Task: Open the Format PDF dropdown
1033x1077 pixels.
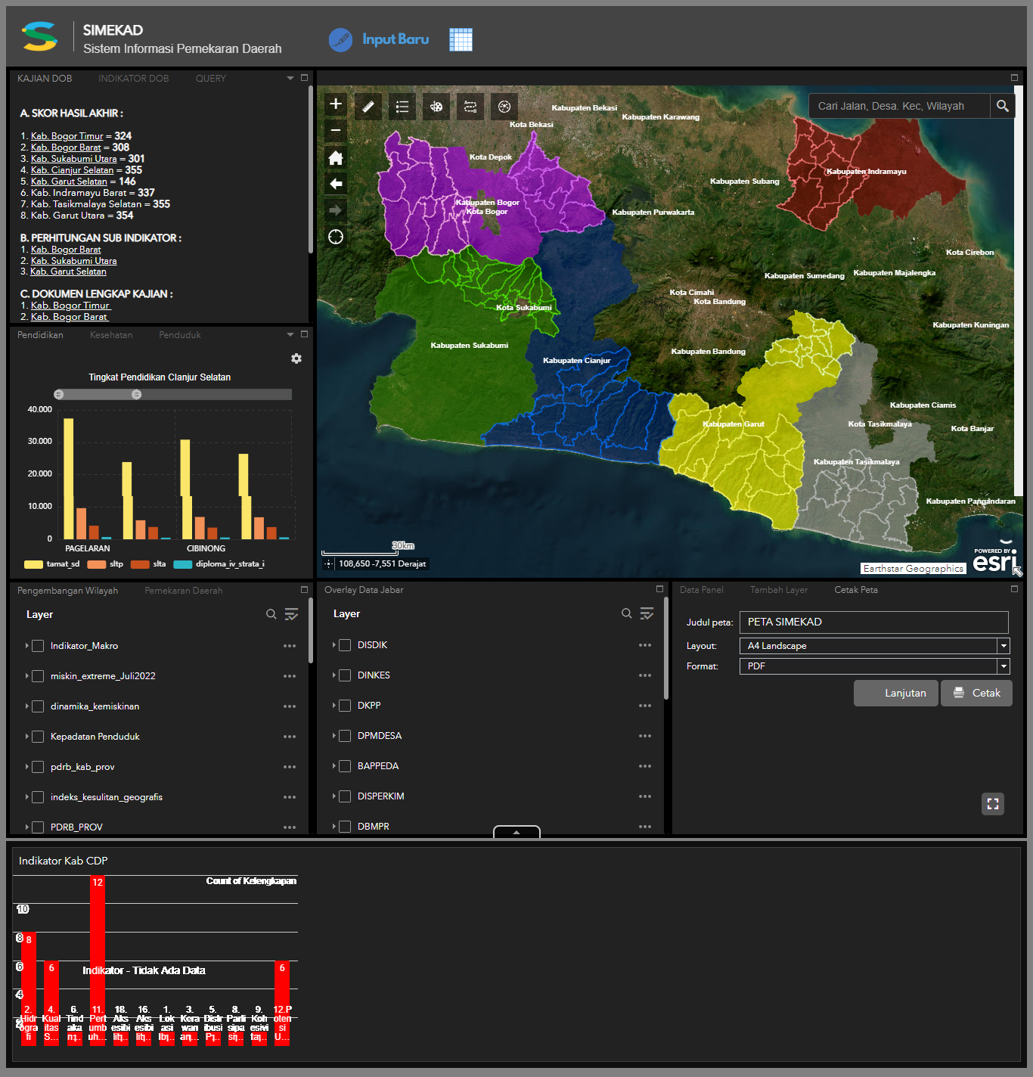Action: pos(1003,666)
